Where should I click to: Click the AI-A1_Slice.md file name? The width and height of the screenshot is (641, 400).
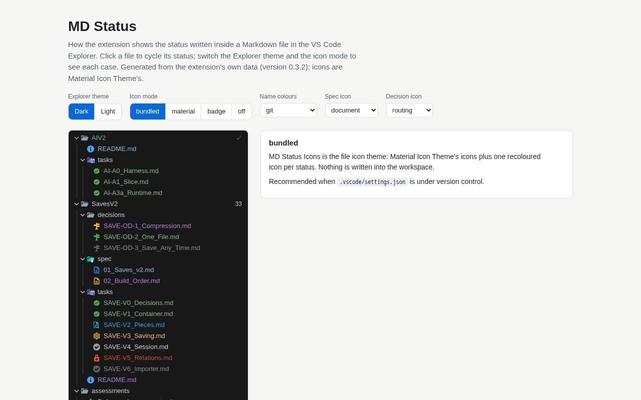[126, 182]
